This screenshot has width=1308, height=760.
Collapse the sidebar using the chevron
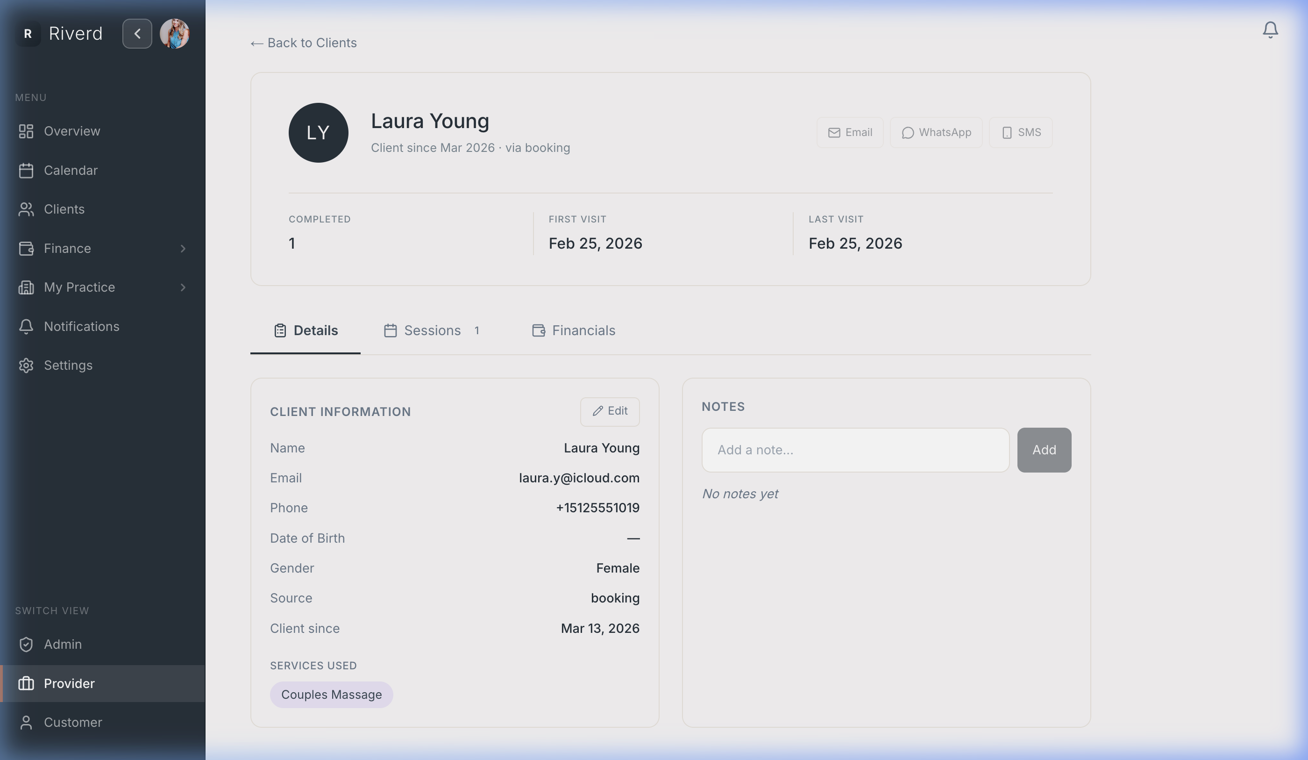pos(137,33)
